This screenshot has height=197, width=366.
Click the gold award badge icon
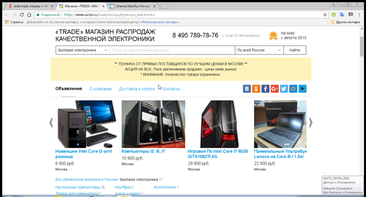point(273,36)
